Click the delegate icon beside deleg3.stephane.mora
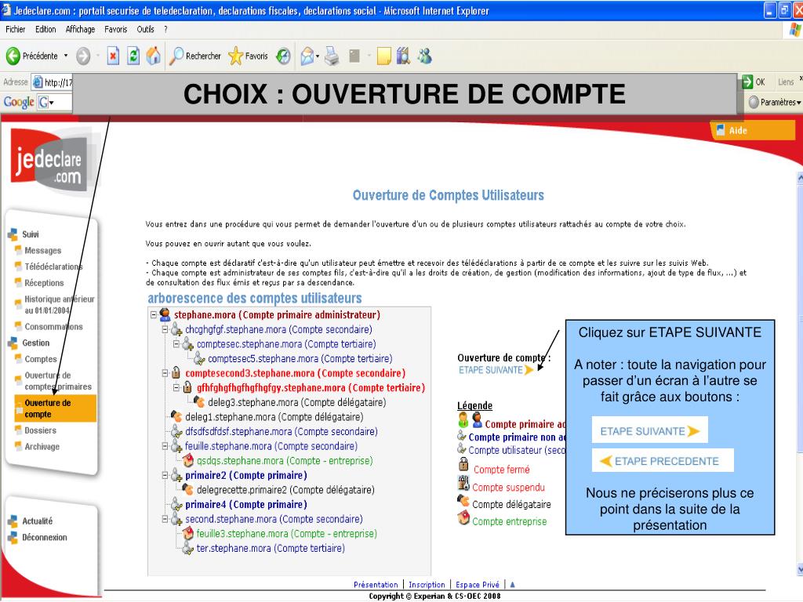This screenshot has height=602, width=803. tap(199, 402)
